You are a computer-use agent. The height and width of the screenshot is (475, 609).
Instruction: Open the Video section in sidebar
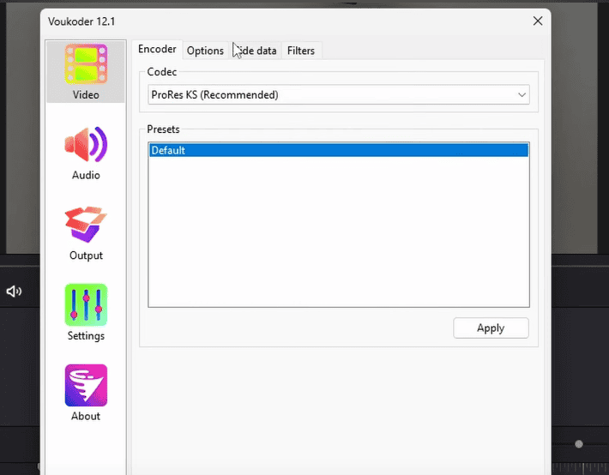(x=86, y=72)
